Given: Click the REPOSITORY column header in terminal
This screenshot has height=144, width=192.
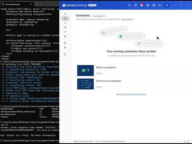Looking at the screenshot, I should 7,109.
